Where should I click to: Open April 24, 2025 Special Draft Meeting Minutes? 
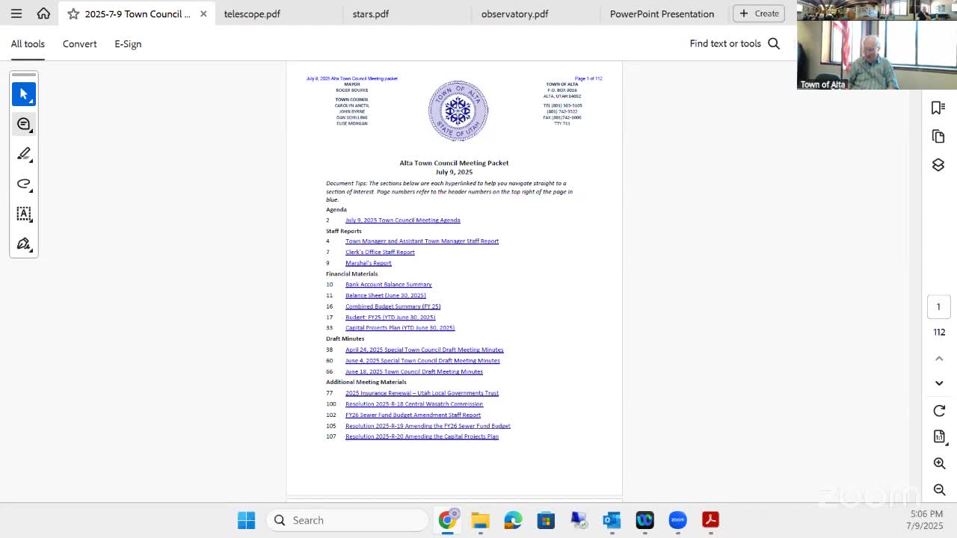[424, 350]
